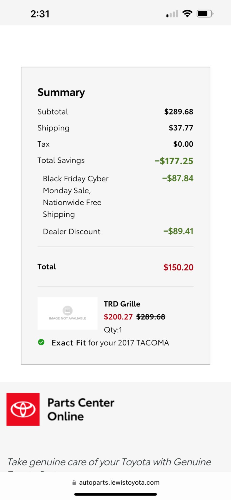Image resolution: width=231 pixels, height=500 pixels.
Task: Tap the cellular signal bars icon
Action: tap(172, 14)
